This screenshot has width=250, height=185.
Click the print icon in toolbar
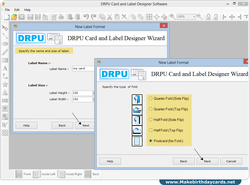click(x=61, y=17)
